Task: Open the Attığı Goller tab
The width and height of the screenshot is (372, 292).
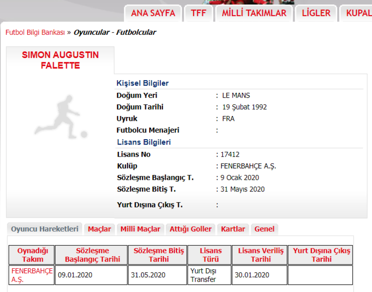Action: click(190, 229)
